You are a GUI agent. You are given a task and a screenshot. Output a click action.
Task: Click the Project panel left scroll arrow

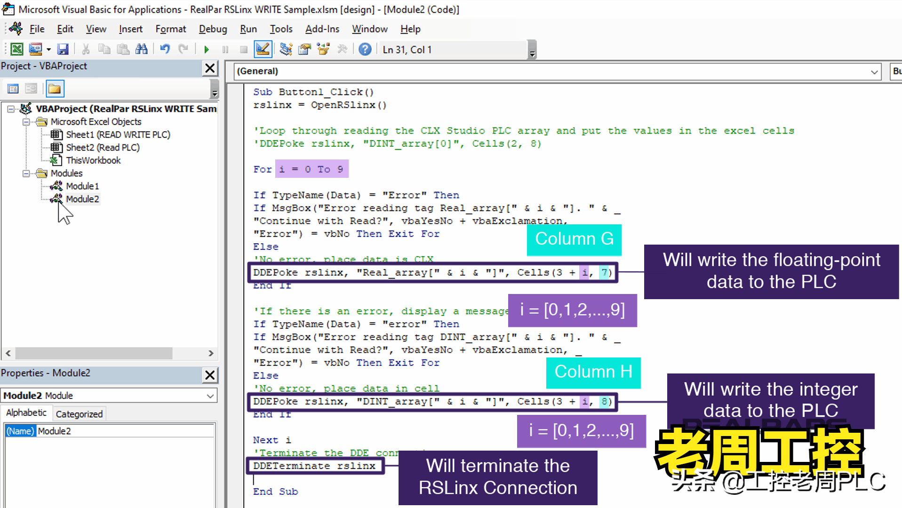[8, 353]
